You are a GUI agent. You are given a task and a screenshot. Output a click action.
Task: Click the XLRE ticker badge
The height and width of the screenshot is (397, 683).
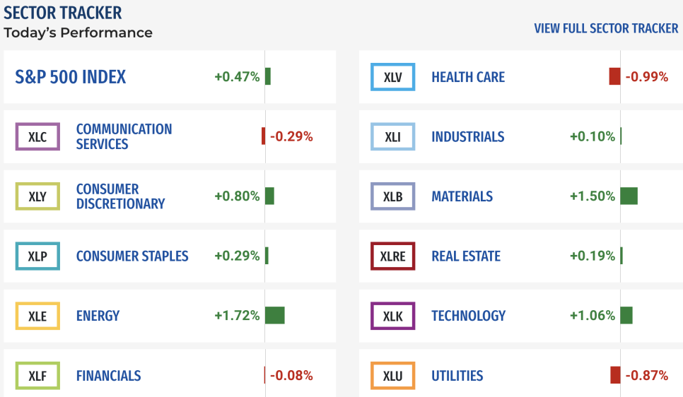(x=393, y=256)
